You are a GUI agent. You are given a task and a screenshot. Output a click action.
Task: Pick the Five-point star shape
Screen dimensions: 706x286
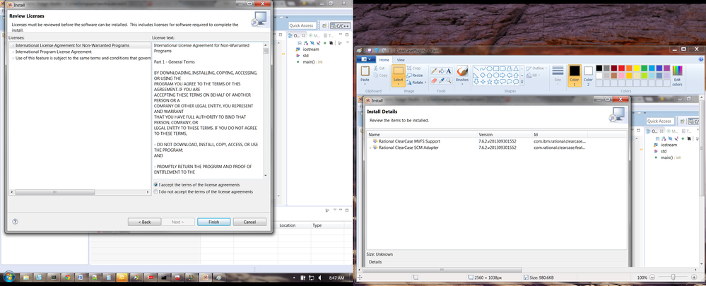[490, 82]
